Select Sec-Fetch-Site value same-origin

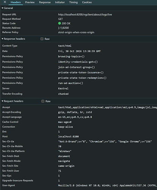(x=66, y=166)
